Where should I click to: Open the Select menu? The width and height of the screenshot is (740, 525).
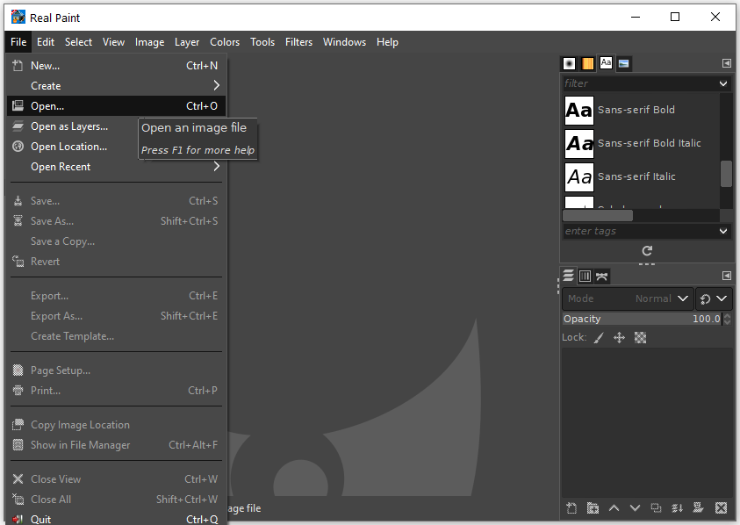tap(78, 42)
